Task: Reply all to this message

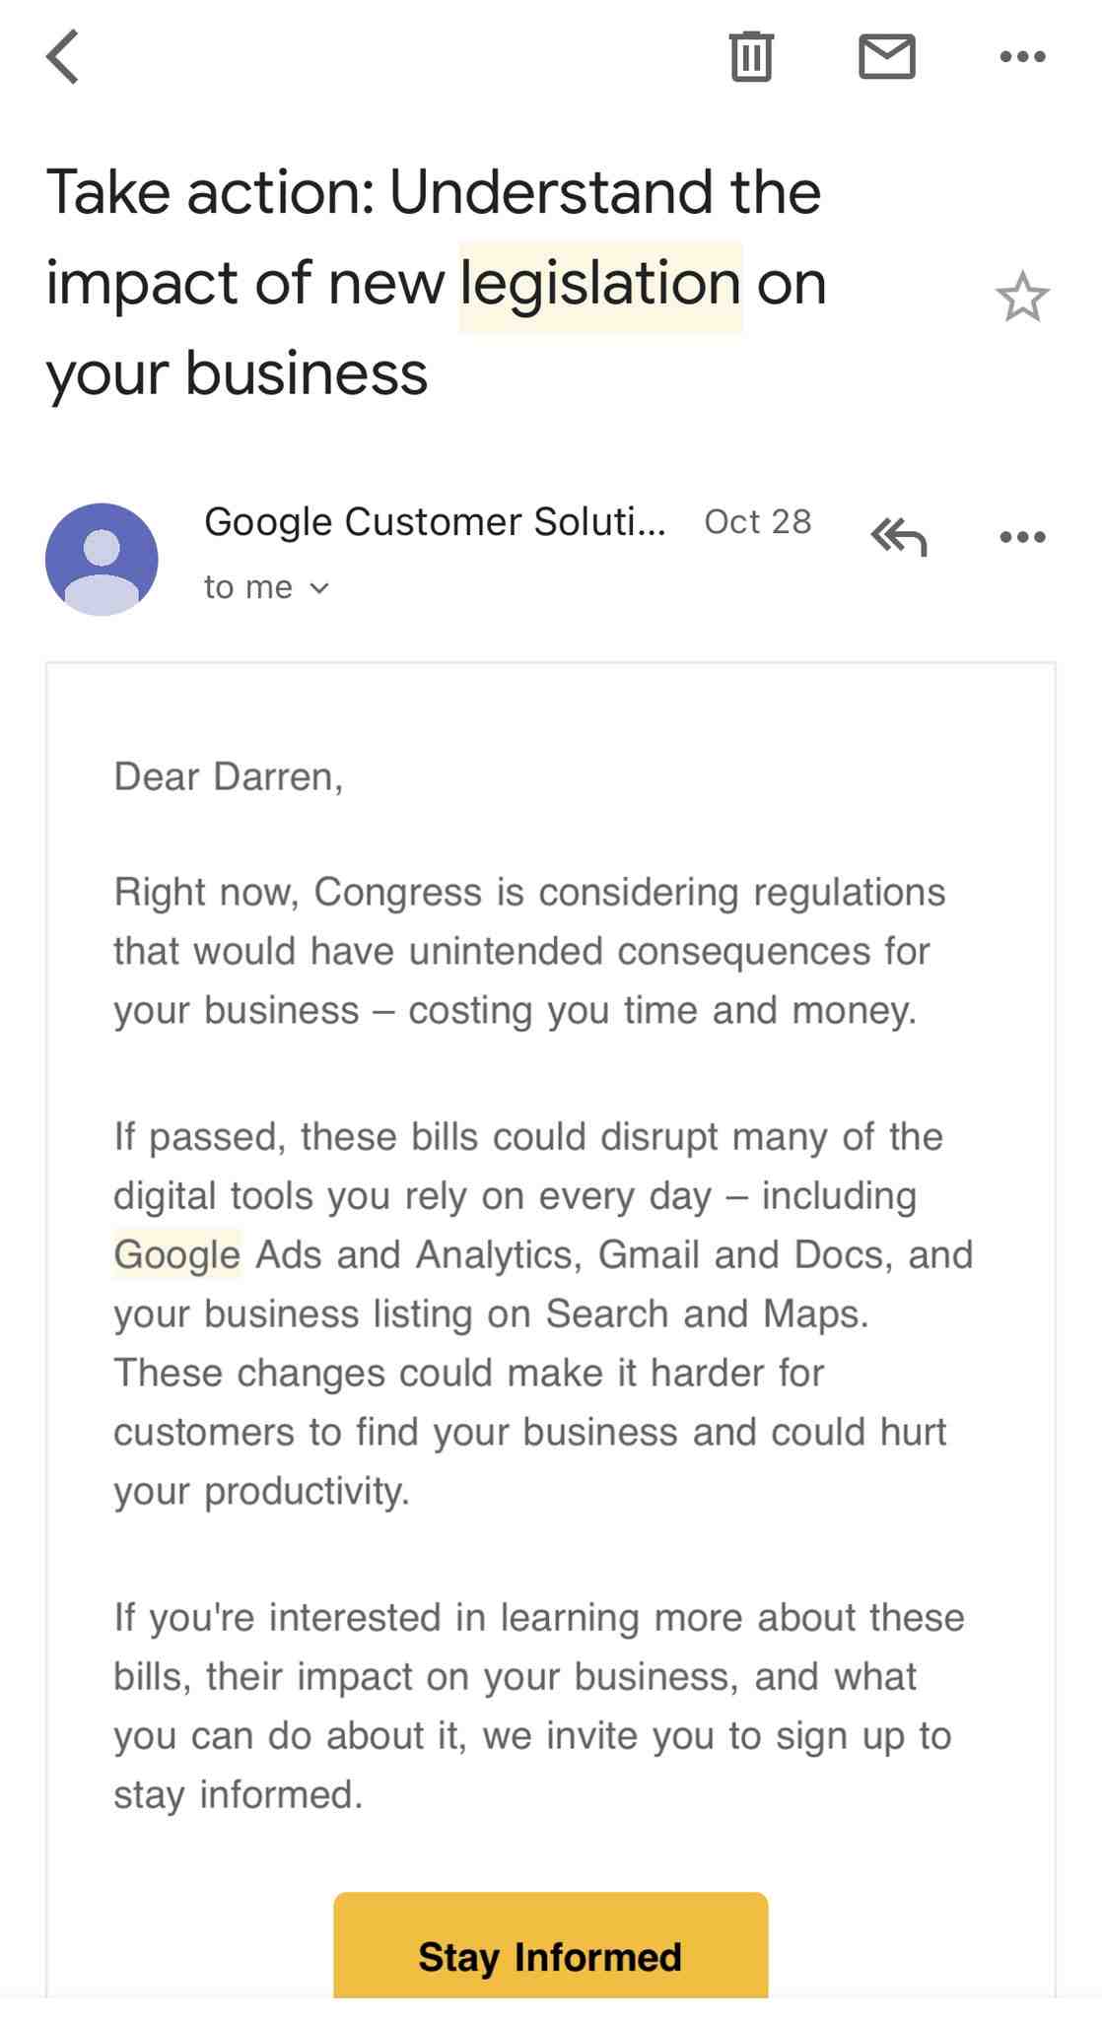Action: click(899, 538)
